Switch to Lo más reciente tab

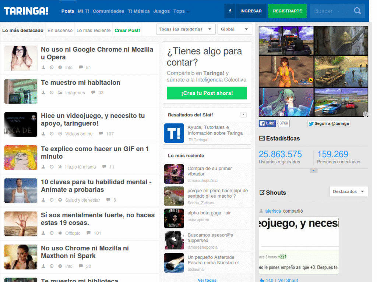click(94, 30)
